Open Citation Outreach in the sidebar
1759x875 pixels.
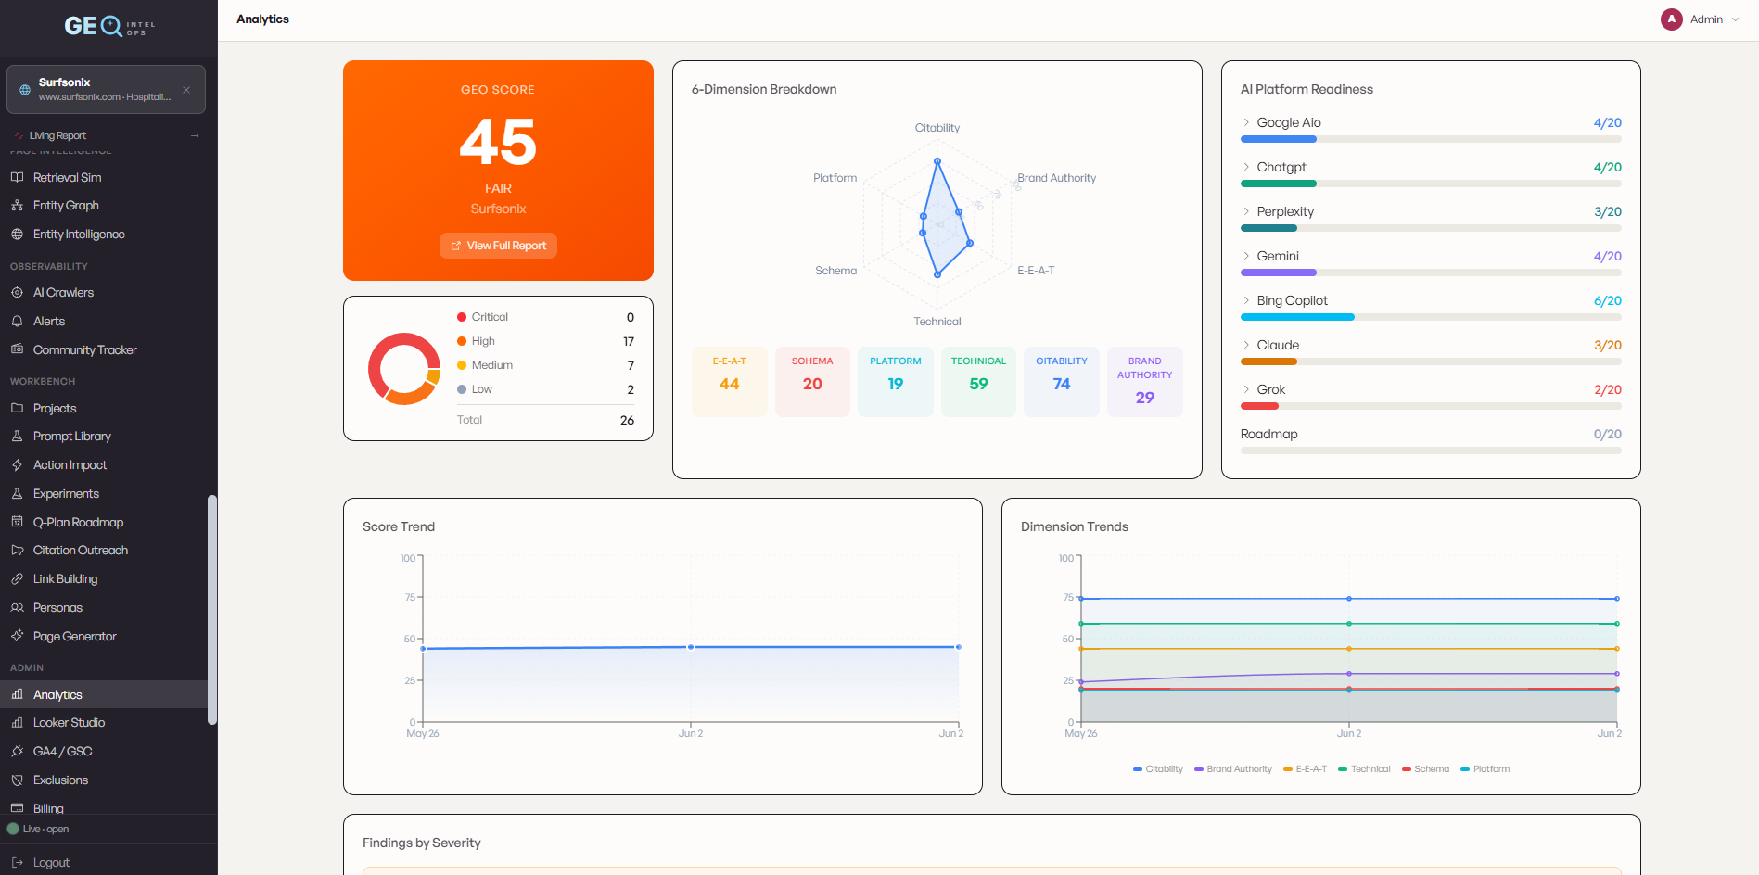104,550
